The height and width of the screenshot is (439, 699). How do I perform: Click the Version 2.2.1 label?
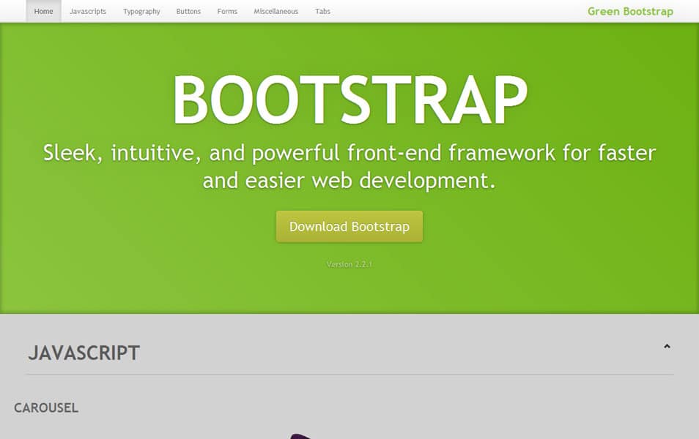click(349, 264)
